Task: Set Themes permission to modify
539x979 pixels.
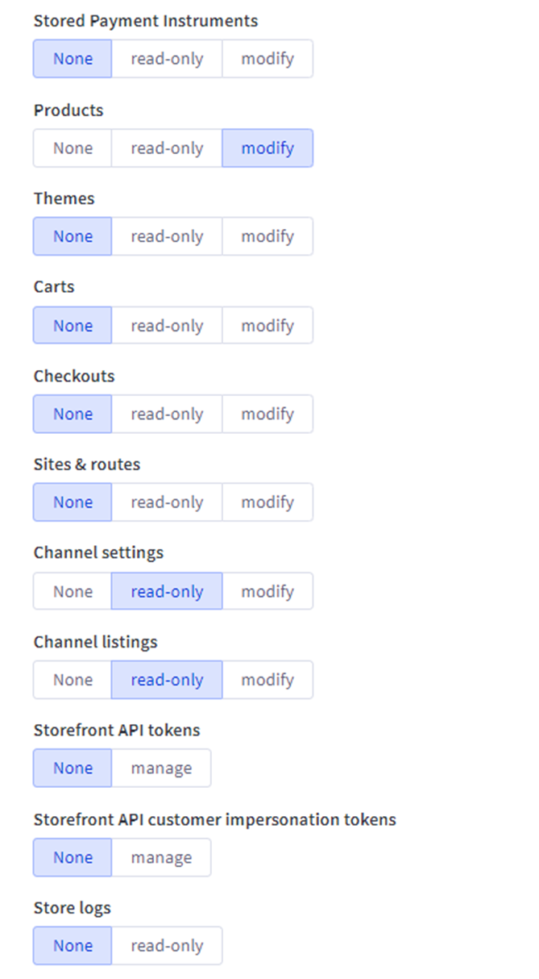Action: (x=267, y=236)
